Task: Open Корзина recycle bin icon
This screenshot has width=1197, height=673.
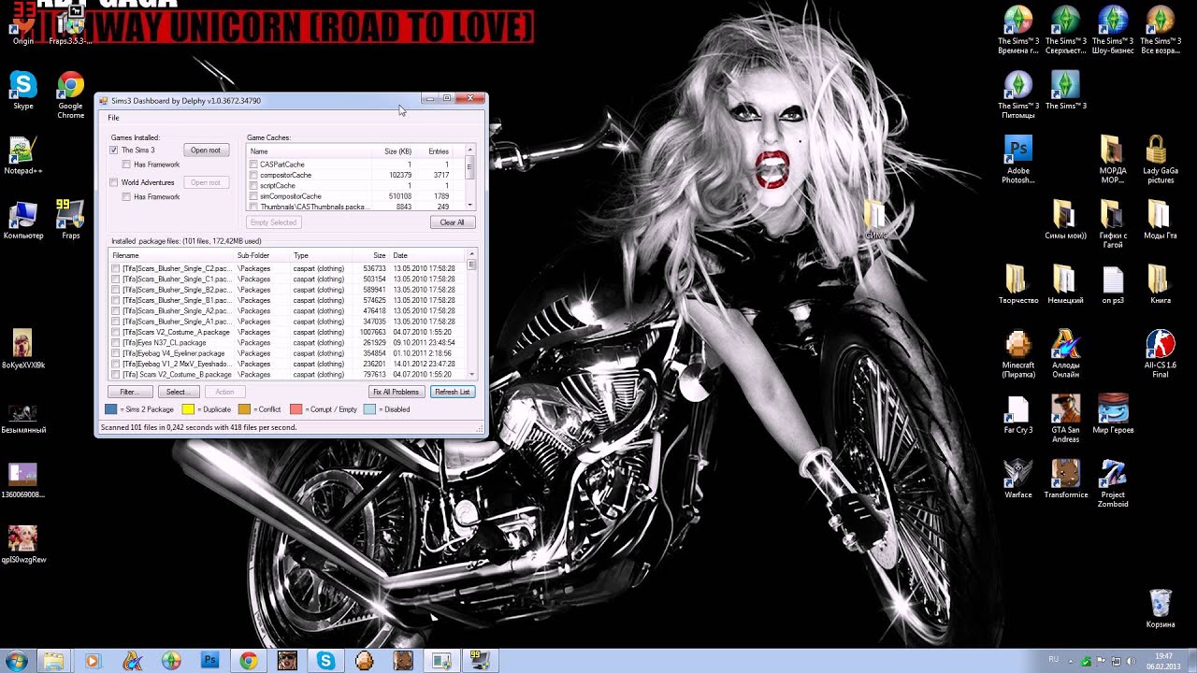Action: 1161,609
